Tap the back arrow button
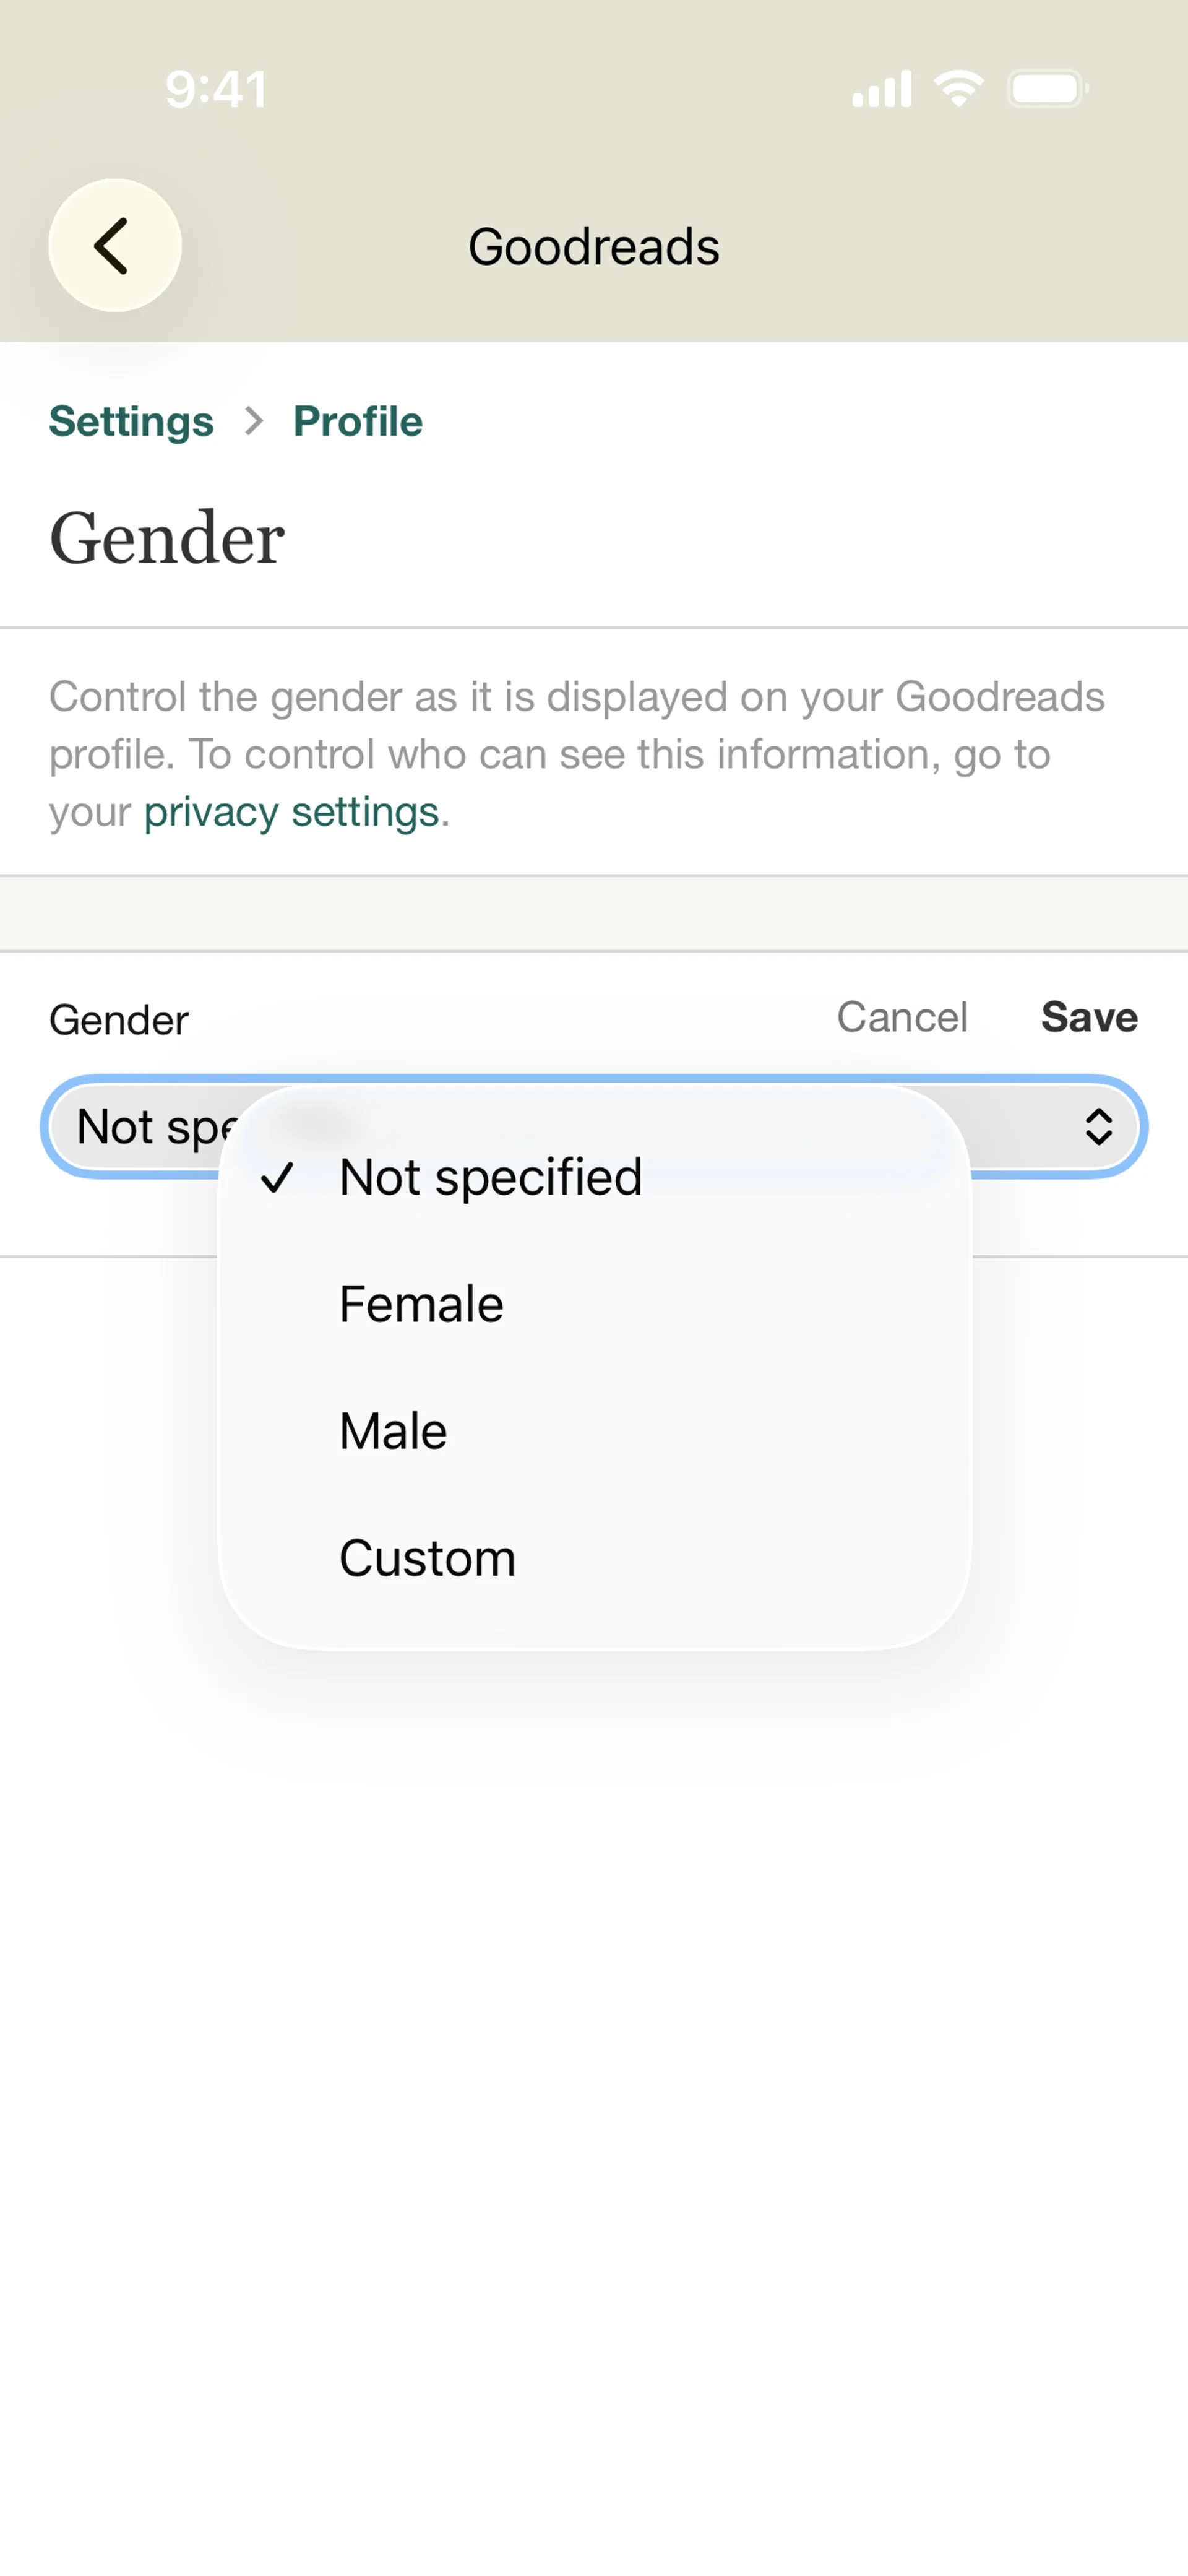Image resolution: width=1188 pixels, height=2576 pixels. pos(115,245)
